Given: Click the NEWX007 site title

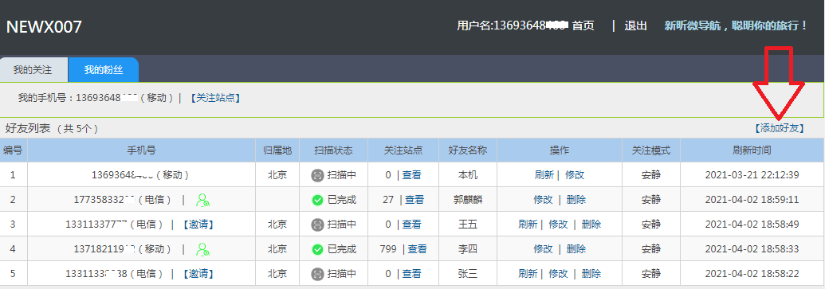Looking at the screenshot, I should (x=44, y=27).
